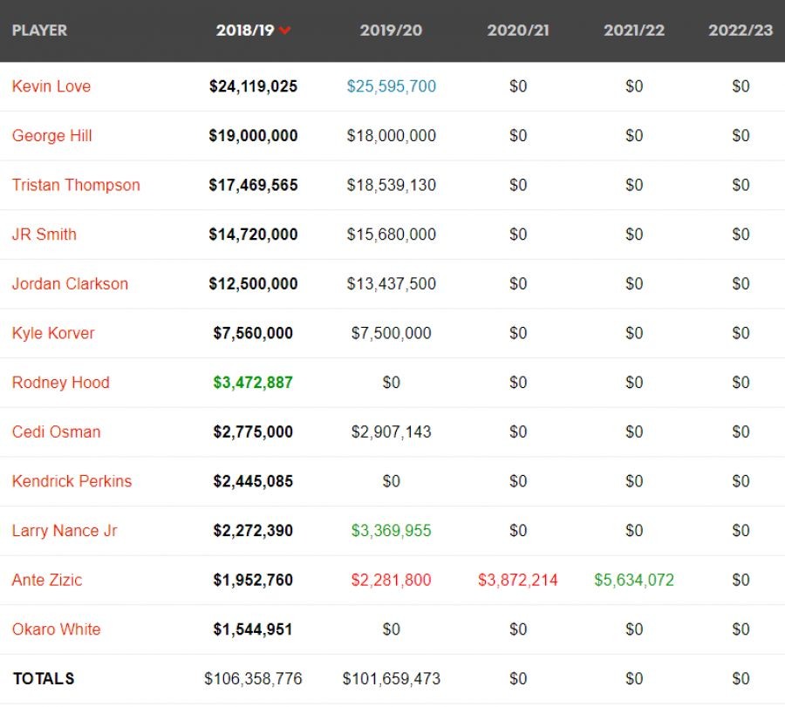Click the Tristan Thompson link
The image size is (785, 707).
coord(76,185)
